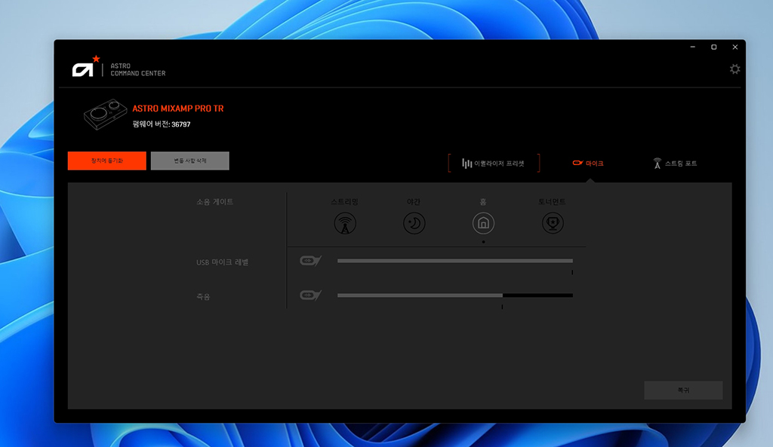
Task: Click the 복귀 reset button
Action: pyautogui.click(x=683, y=390)
